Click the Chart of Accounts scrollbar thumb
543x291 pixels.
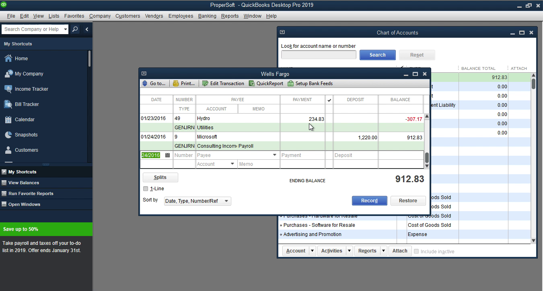[x=533, y=83]
